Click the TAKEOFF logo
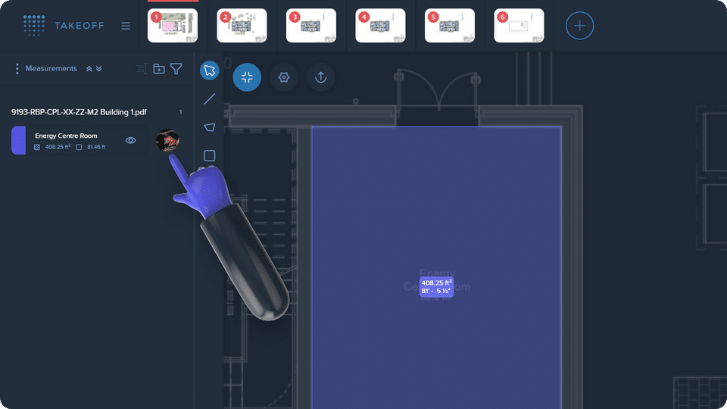 pyautogui.click(x=64, y=26)
